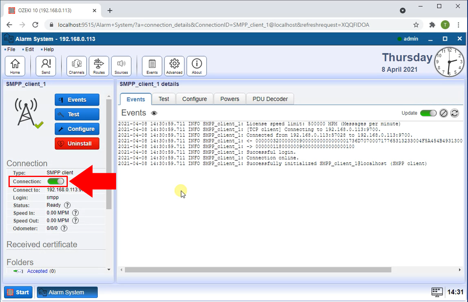Viewport: 468px width, 302px height.
Task: Click the 14:31 taskbar clock
Action: (x=455, y=292)
